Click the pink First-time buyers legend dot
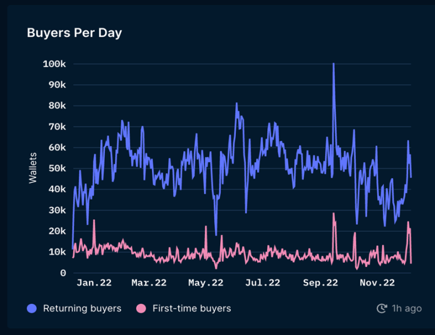This screenshot has width=435, height=335. coord(140,308)
